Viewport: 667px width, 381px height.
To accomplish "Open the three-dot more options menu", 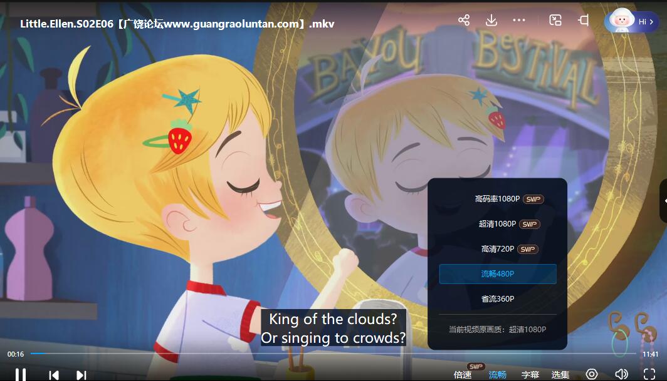I will point(519,20).
